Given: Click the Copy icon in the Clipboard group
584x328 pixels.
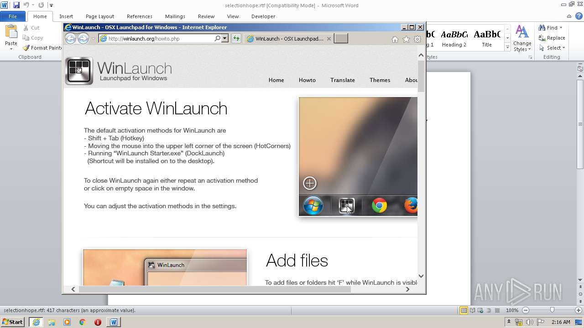Looking at the screenshot, I should tap(26, 38).
